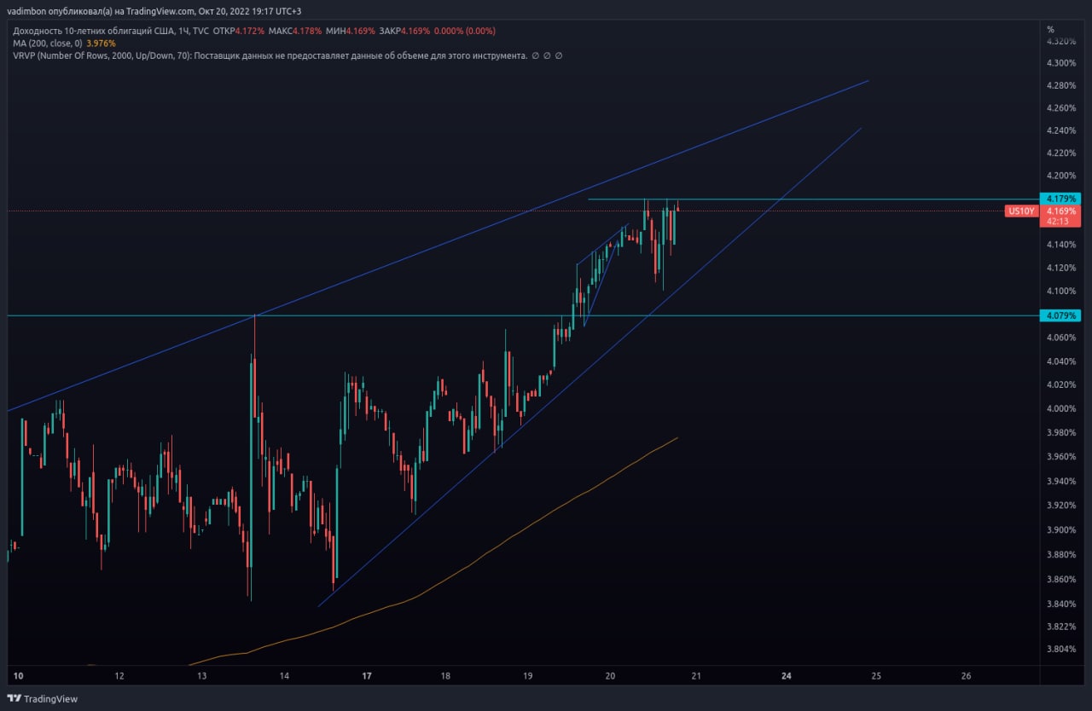1092x711 pixels.
Task: Click the US10Y symbol tag on price axis
Action: coord(1020,211)
